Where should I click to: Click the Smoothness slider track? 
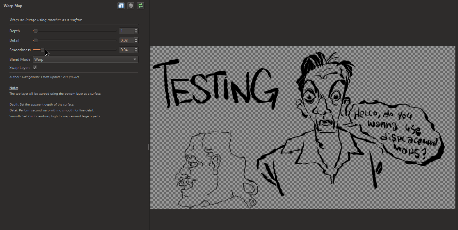pyautogui.click(x=75, y=50)
